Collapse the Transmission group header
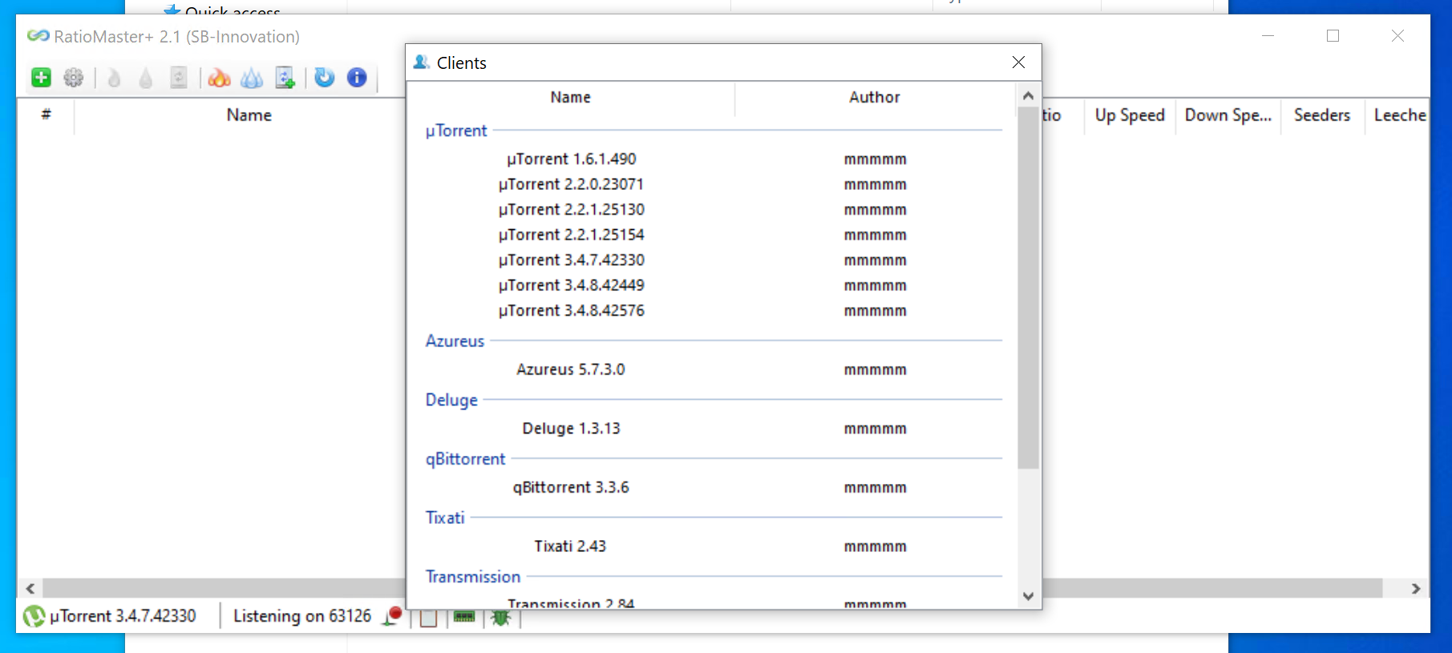Viewport: 1452px width, 653px height. click(473, 577)
